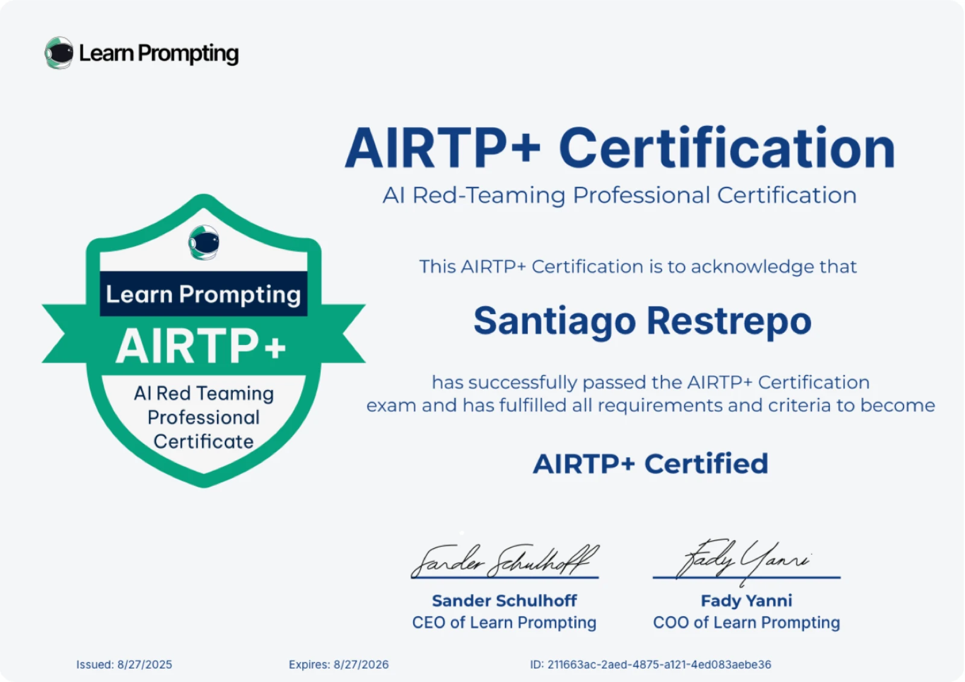
Task: Click the Learn Prompting astronaut helmet logo
Action: [x=59, y=53]
